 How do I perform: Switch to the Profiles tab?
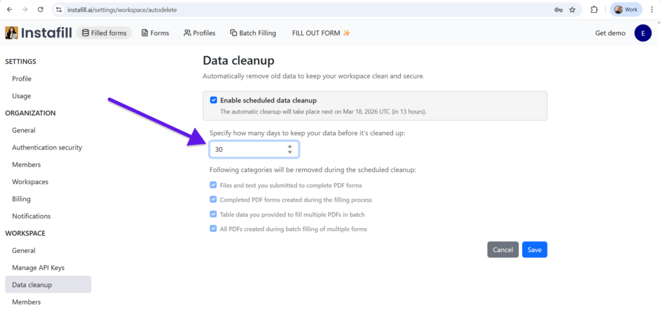click(x=199, y=33)
